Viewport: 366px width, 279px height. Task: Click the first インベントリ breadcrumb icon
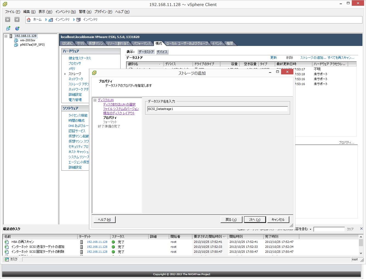[51, 20]
